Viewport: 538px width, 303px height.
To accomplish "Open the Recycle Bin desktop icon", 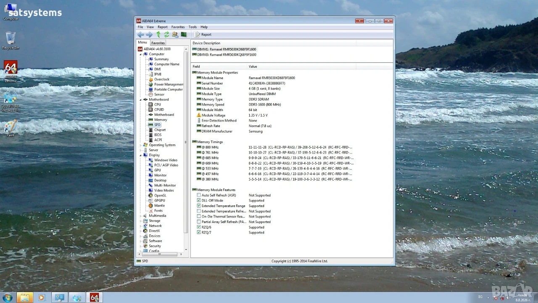I will [11, 41].
